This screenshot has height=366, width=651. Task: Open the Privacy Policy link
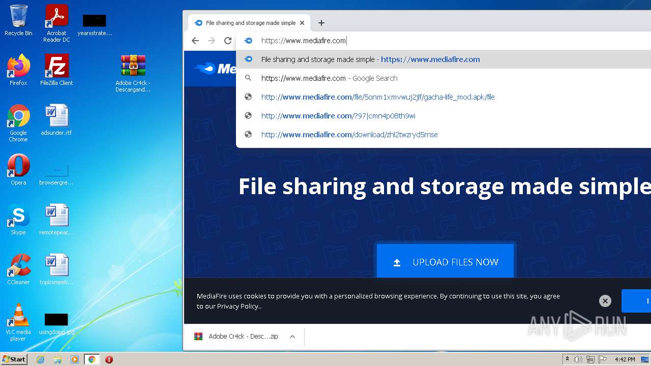point(238,306)
